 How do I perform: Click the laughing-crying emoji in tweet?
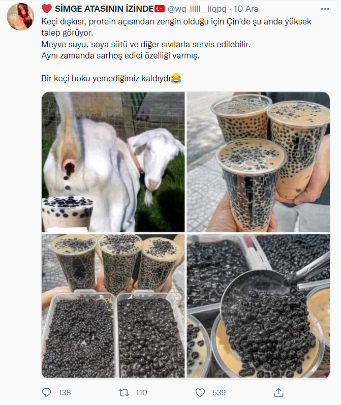[x=176, y=78]
